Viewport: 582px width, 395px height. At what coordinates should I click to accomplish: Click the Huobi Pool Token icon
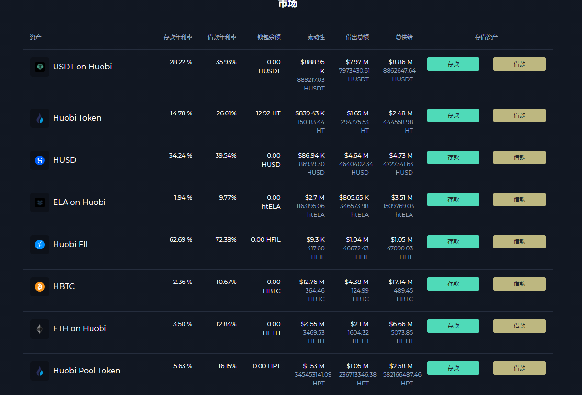[x=40, y=371]
